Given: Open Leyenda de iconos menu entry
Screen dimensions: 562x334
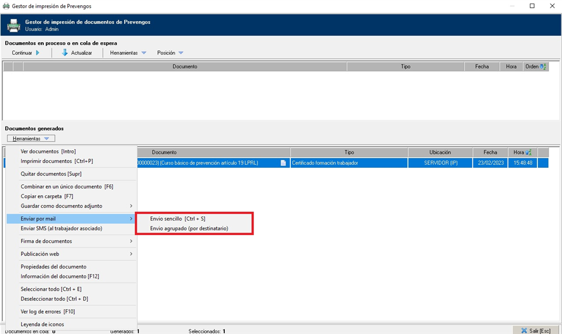Looking at the screenshot, I should 42,324.
